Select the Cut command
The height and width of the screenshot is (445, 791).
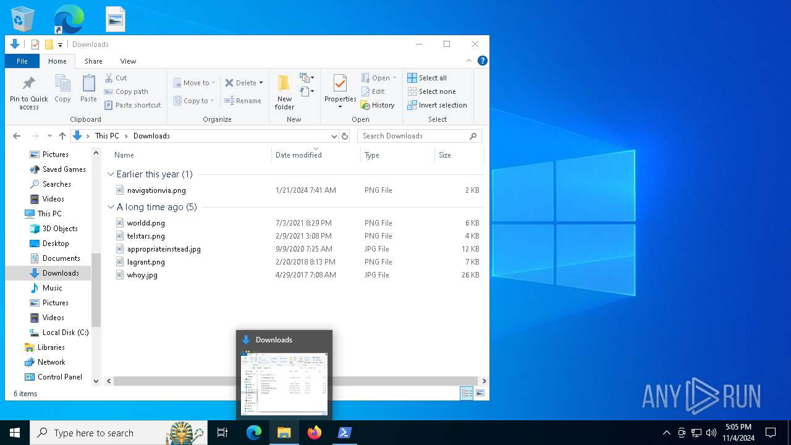pyautogui.click(x=116, y=78)
